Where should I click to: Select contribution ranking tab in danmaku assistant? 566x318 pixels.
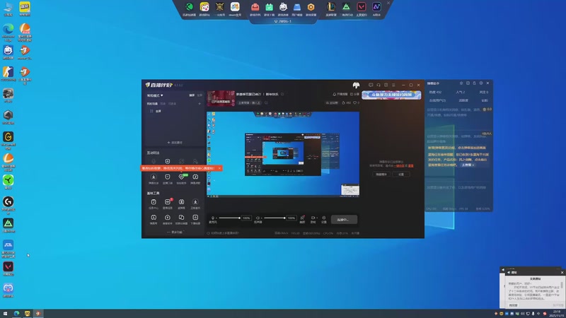click(x=463, y=100)
